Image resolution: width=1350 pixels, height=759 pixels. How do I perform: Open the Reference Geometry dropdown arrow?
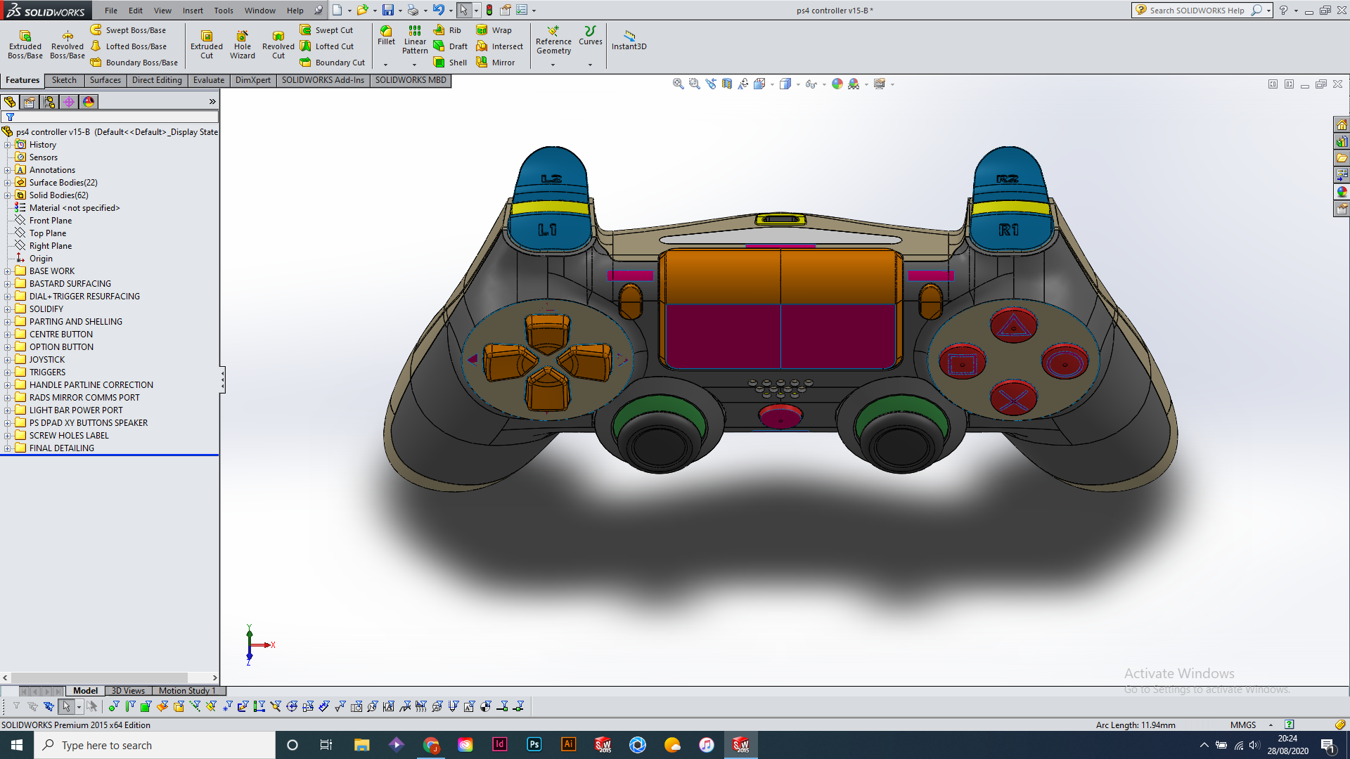point(553,65)
